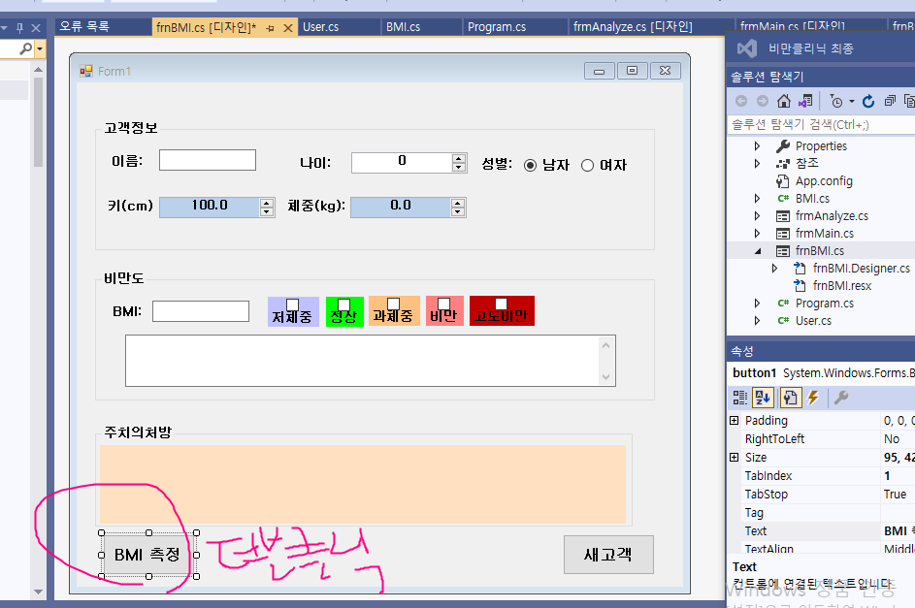
Task: Click the 참조 references icon
Action: pyautogui.click(x=782, y=163)
